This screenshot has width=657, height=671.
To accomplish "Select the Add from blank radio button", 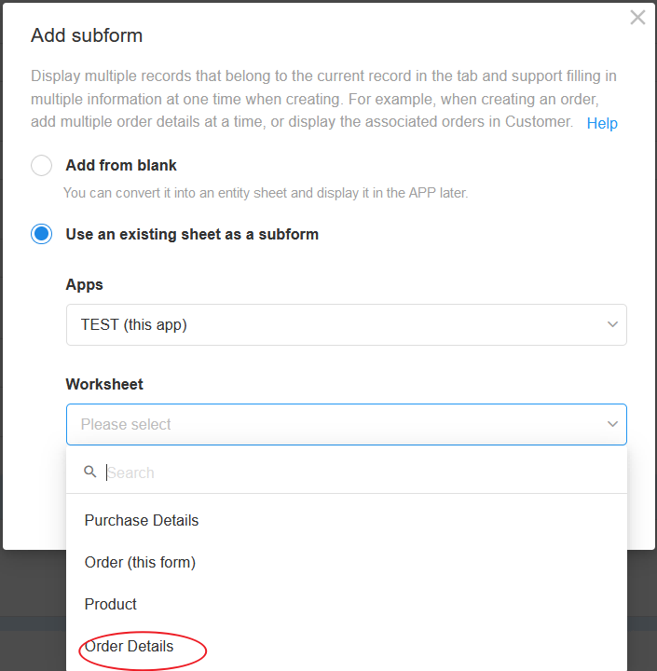I will [x=42, y=165].
